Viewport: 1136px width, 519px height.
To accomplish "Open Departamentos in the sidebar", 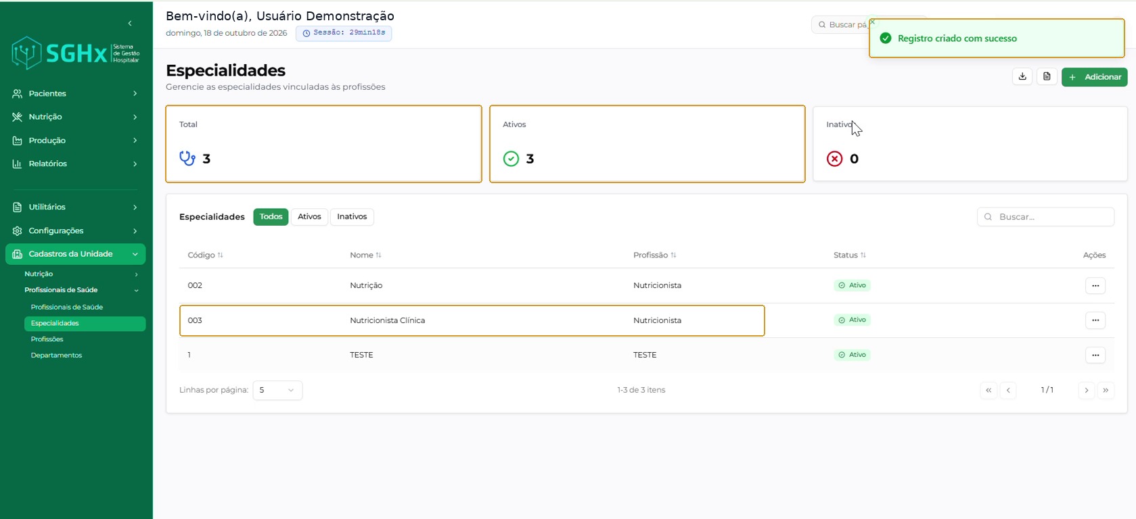I will pyautogui.click(x=56, y=355).
